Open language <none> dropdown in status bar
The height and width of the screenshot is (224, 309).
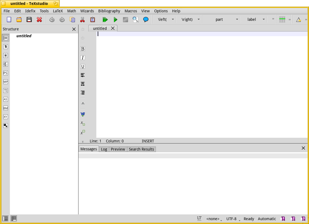coord(214,219)
